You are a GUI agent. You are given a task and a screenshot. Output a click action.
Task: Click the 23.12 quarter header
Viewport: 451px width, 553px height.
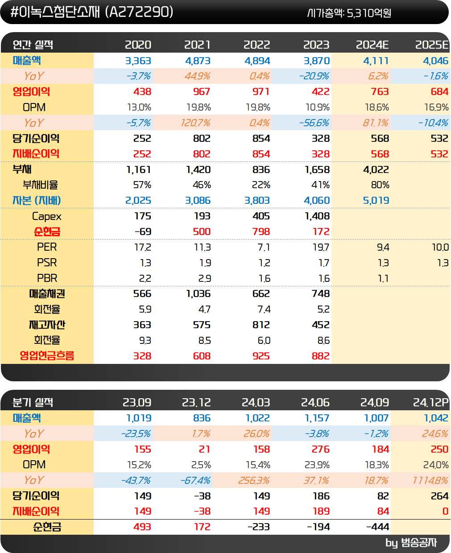coord(196,403)
